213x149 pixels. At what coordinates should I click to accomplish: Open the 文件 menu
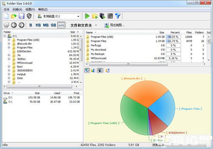6,9
